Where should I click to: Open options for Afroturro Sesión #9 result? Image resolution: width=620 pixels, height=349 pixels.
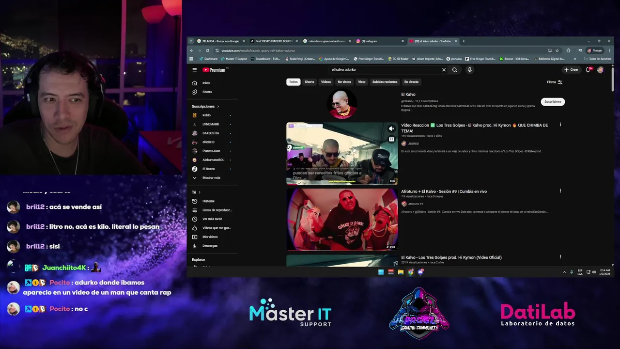(x=560, y=191)
